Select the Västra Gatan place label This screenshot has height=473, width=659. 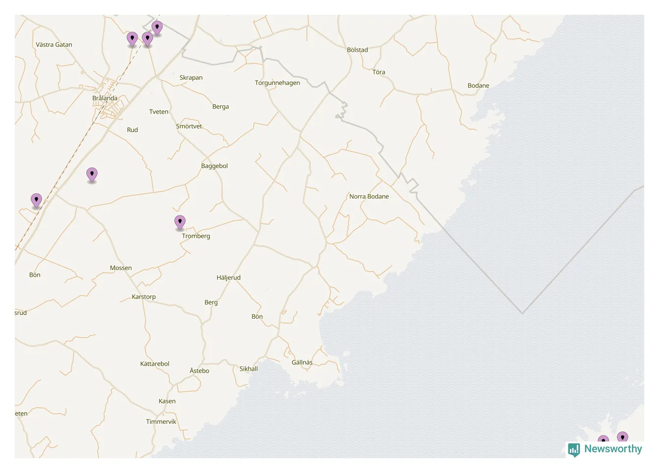54,45
